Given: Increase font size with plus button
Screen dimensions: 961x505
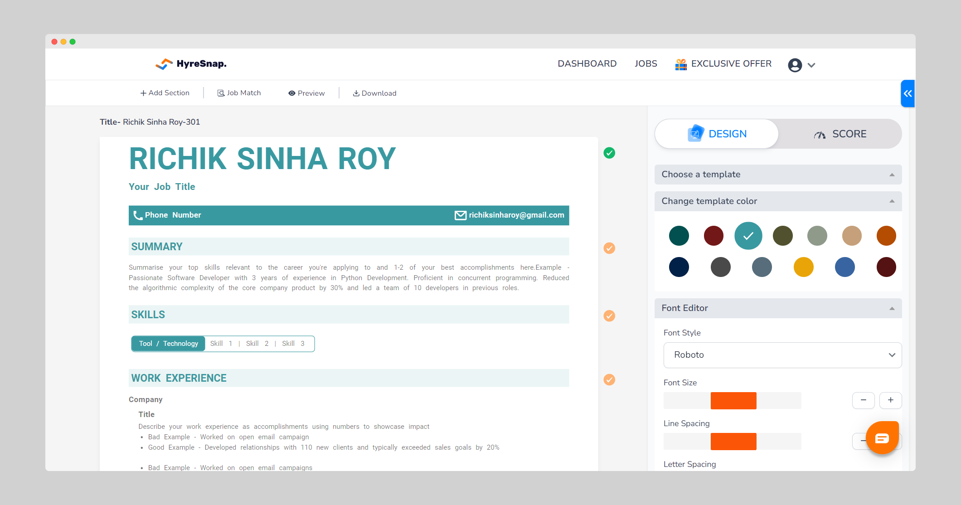Looking at the screenshot, I should [891, 400].
